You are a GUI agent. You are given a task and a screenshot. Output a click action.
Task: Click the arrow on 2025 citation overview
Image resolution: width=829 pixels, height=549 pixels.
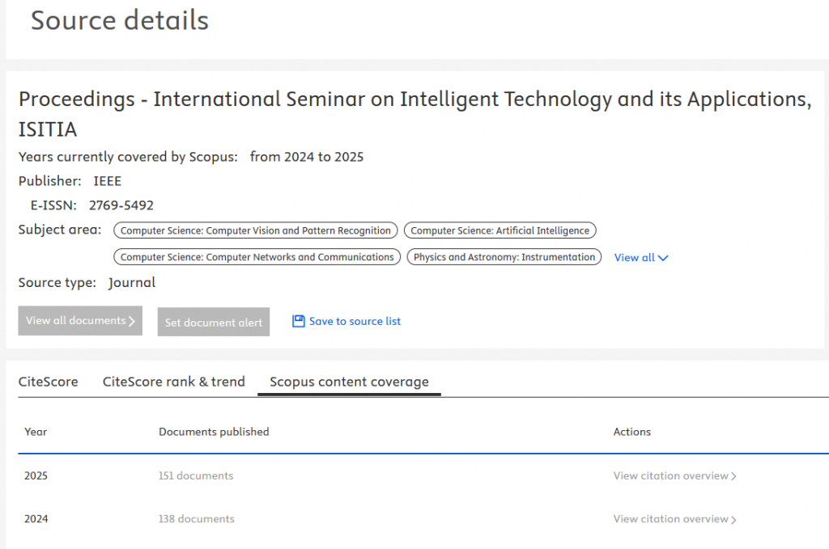tap(733, 476)
